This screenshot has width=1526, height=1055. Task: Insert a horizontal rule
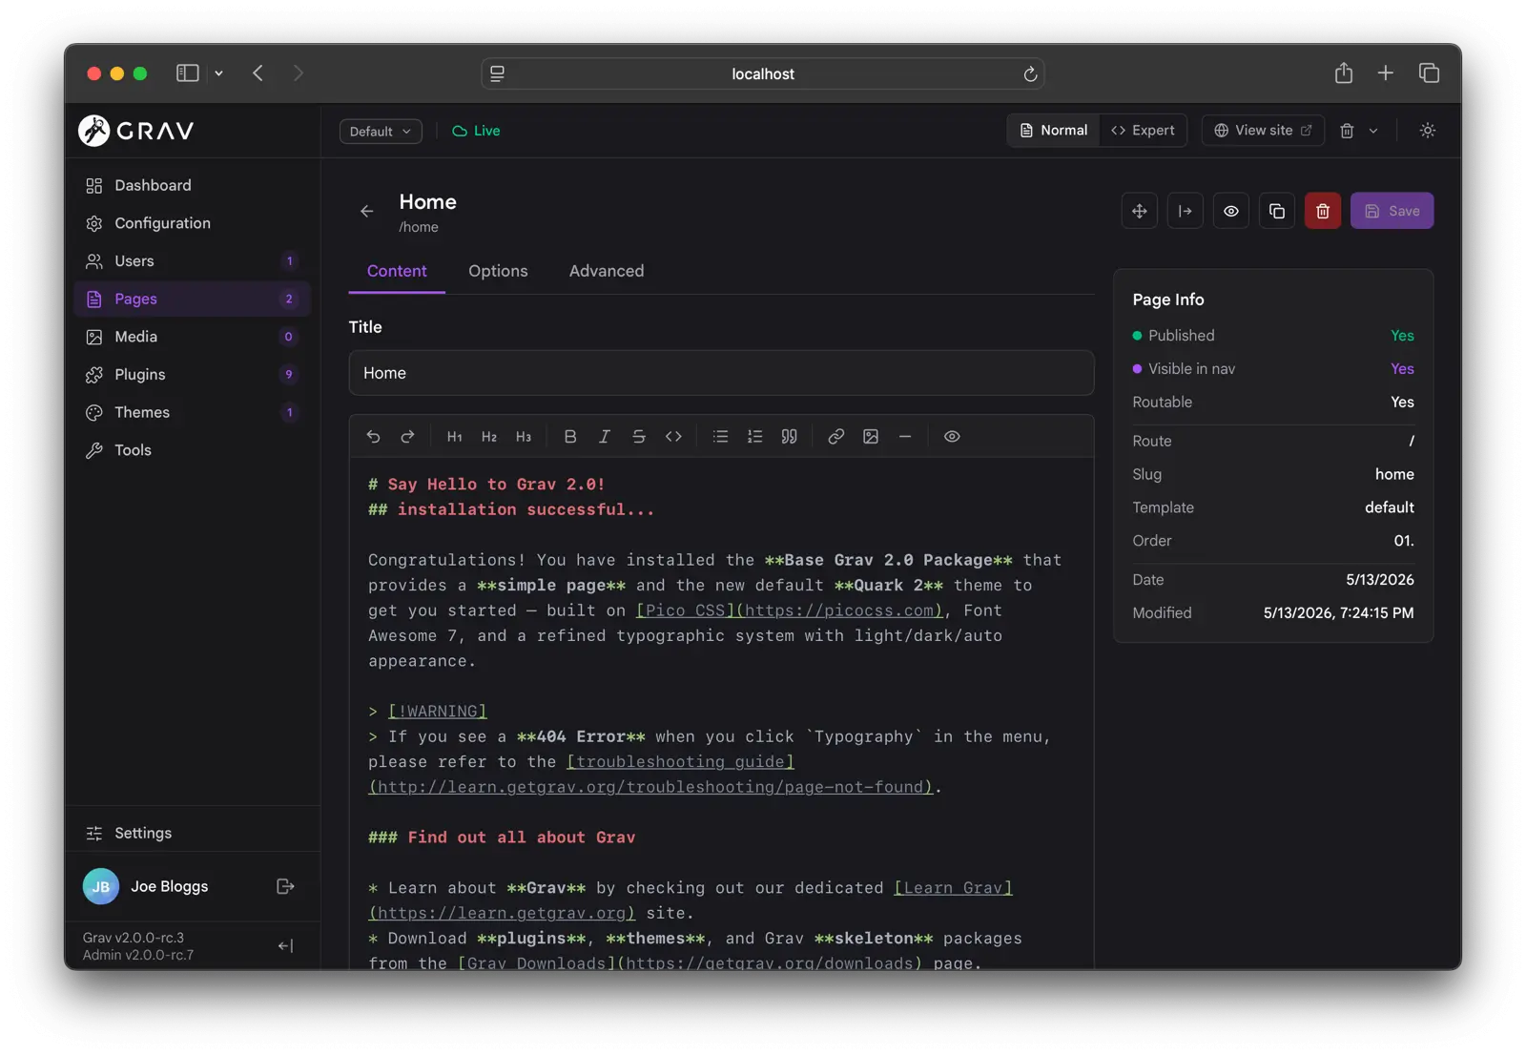[x=905, y=436]
